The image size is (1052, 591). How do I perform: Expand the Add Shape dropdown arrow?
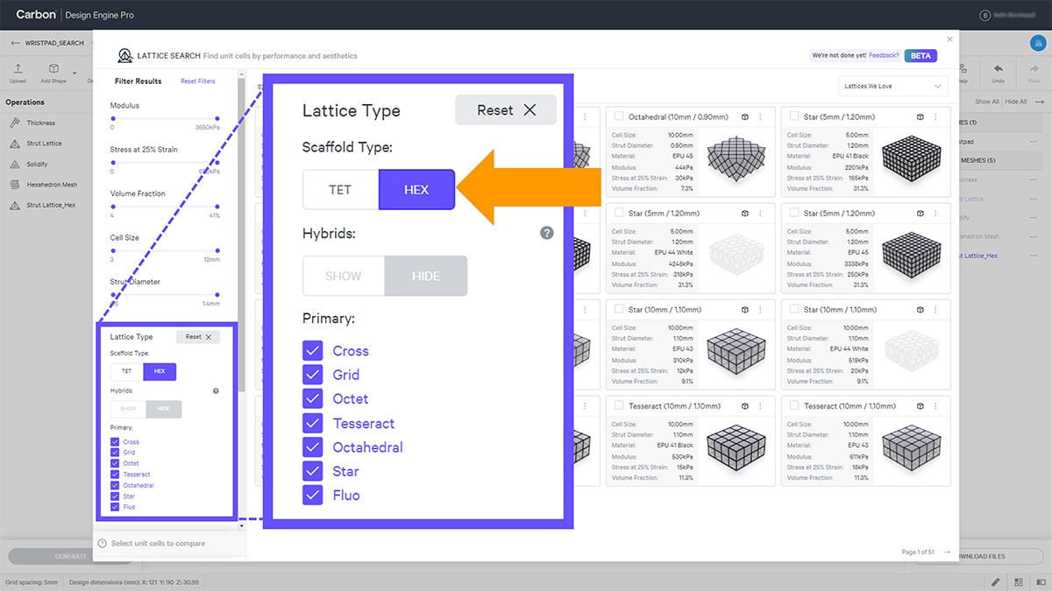coord(74,73)
